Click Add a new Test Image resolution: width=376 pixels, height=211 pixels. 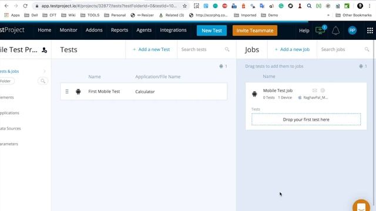[152, 49]
